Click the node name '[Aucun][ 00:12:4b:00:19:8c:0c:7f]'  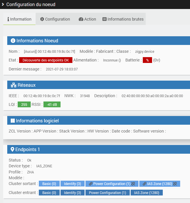50,52
